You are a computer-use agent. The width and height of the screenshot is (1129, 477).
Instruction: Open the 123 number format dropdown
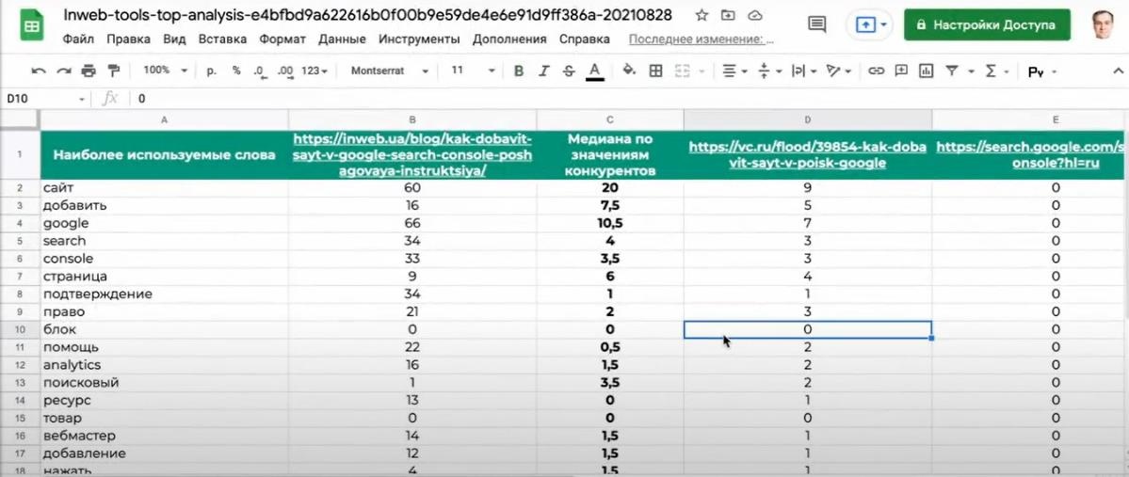click(315, 72)
